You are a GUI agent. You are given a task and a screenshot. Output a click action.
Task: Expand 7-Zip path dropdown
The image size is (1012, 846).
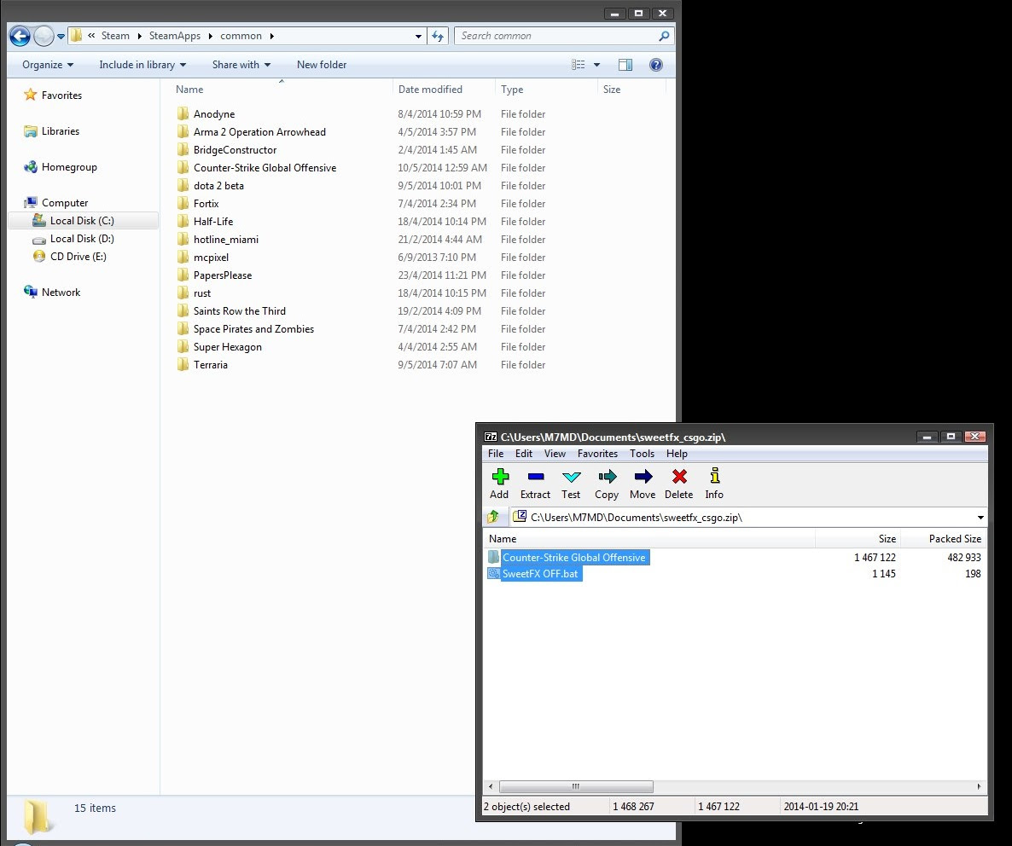(980, 517)
